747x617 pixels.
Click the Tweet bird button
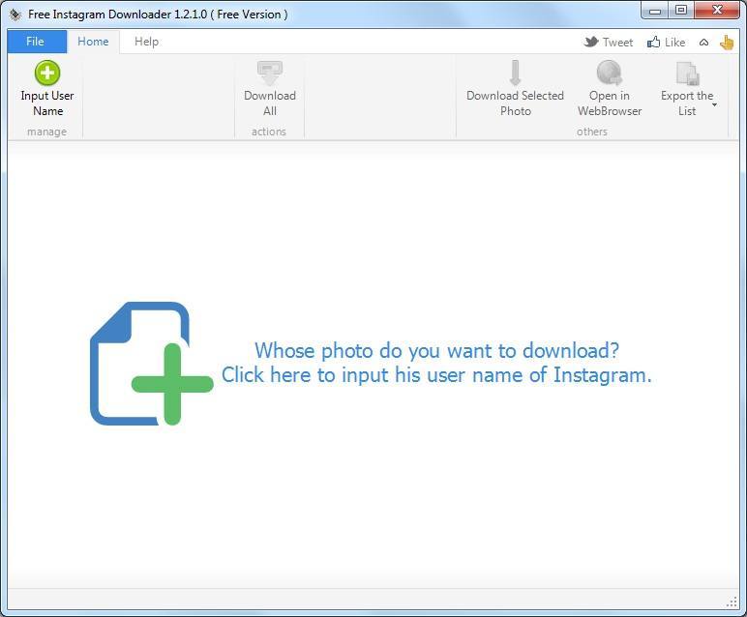tap(609, 43)
